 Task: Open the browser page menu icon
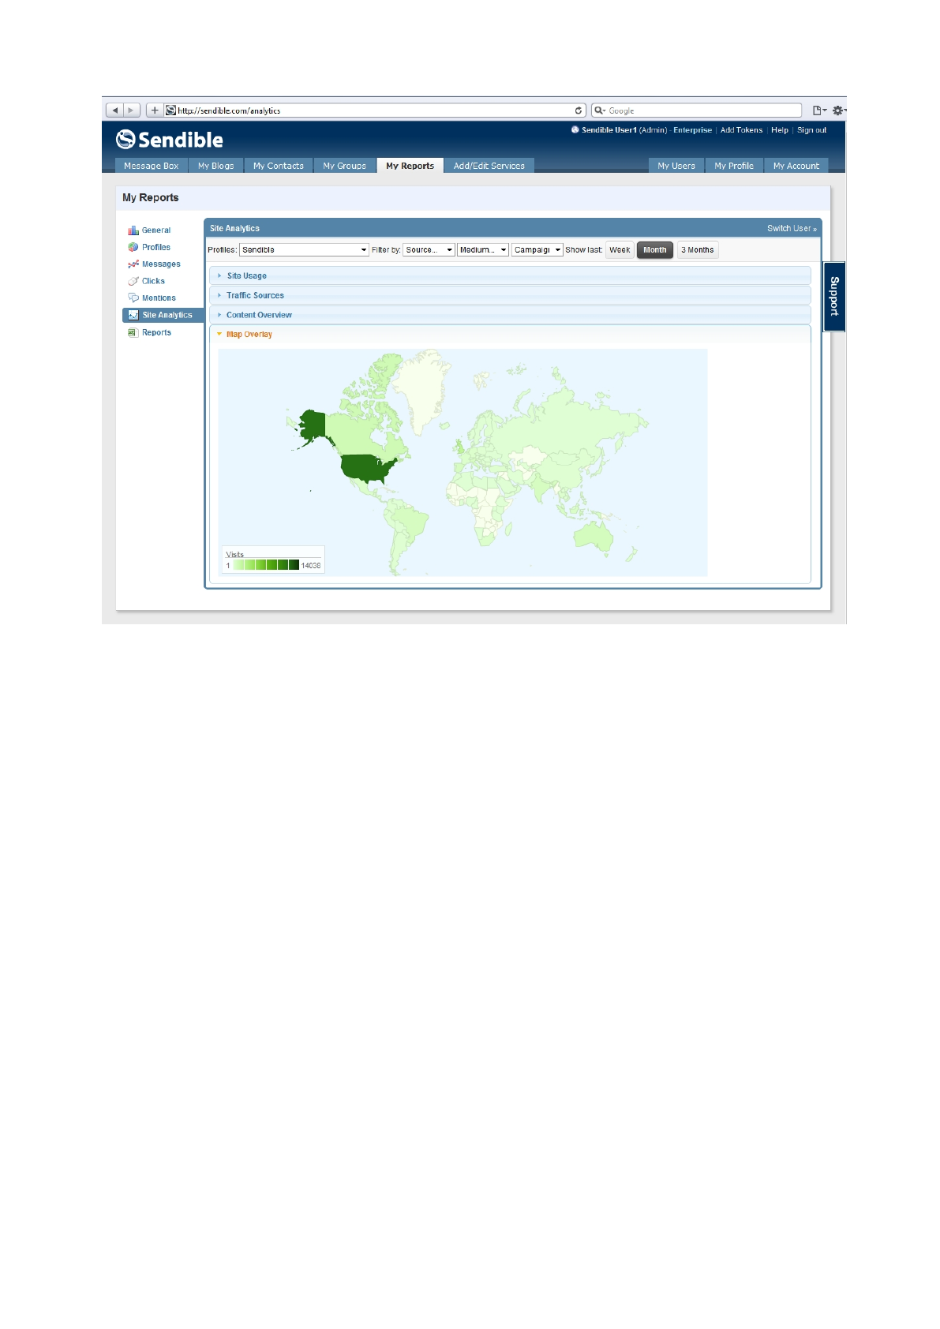tap(819, 110)
